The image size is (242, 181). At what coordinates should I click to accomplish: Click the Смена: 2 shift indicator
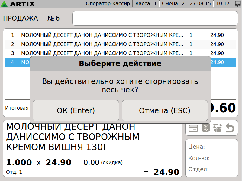173,4
